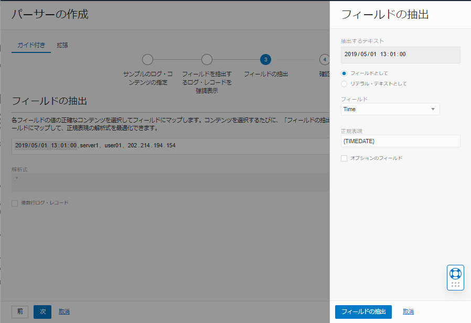Click inside the 正規表現 input showing {TIMEDATE}
Viewport: 471px width, 323px height.
tap(400, 141)
